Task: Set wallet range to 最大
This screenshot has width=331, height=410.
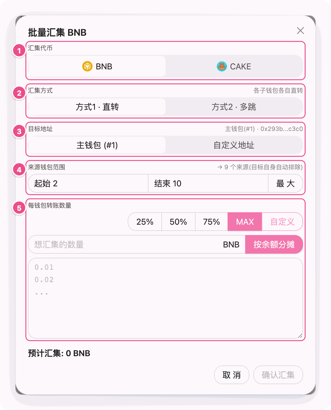Action: pos(285,183)
